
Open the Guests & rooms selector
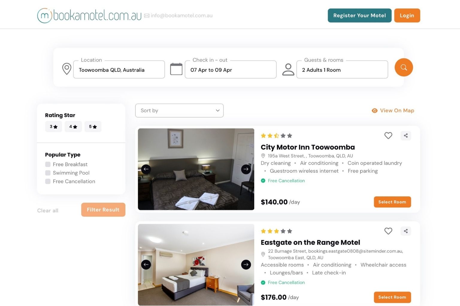342,70
